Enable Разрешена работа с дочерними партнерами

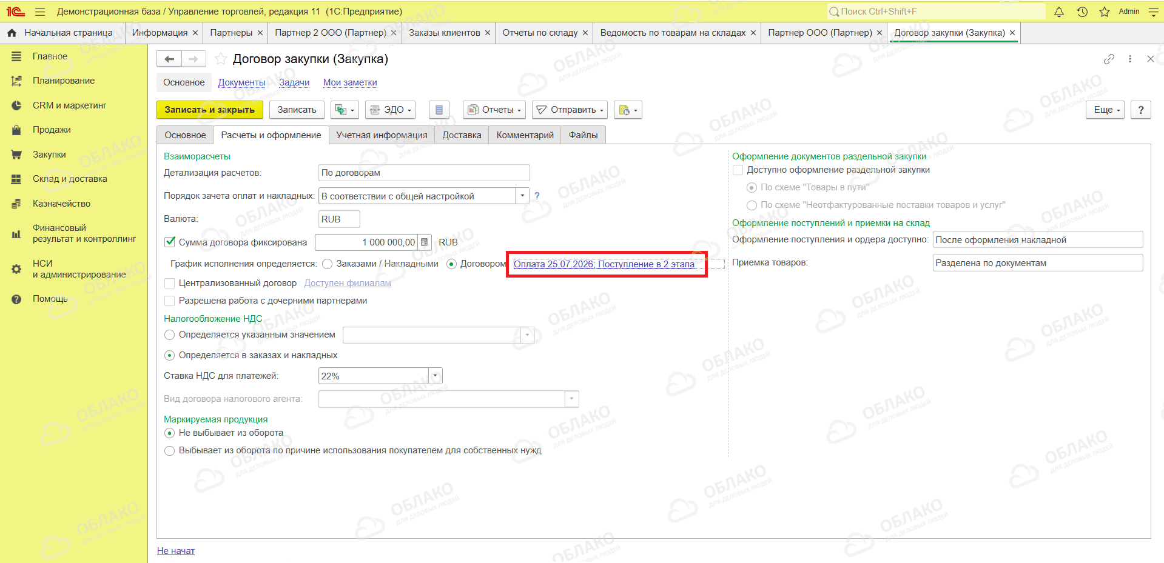coord(170,301)
